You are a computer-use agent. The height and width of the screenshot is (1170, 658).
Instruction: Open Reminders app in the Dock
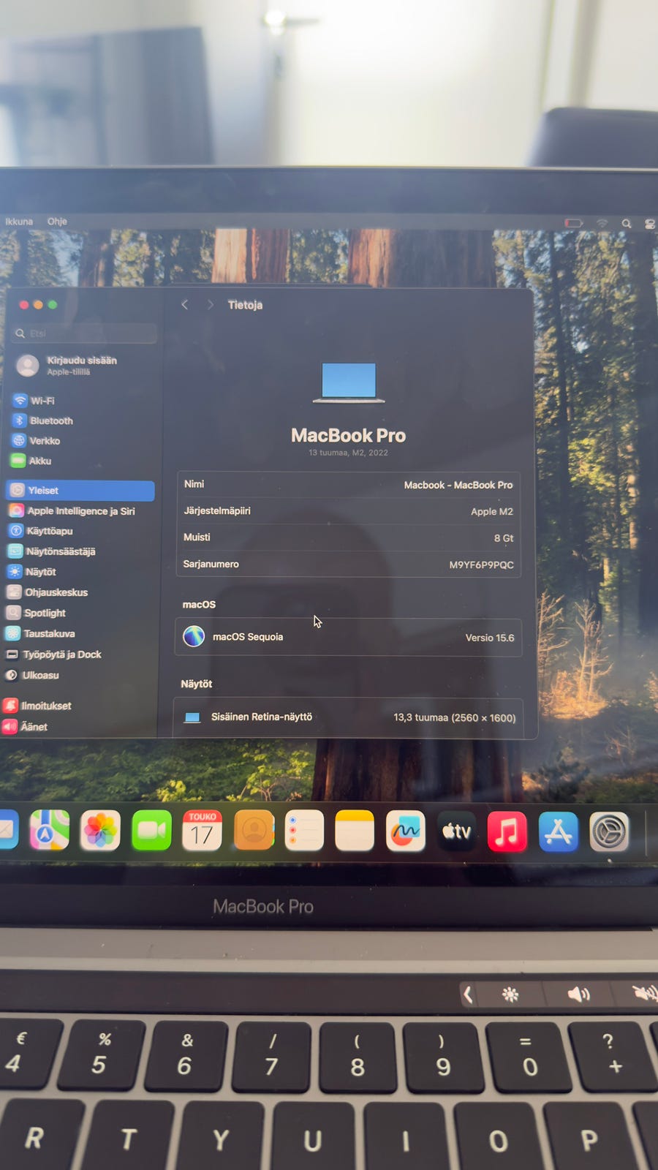[x=304, y=831]
